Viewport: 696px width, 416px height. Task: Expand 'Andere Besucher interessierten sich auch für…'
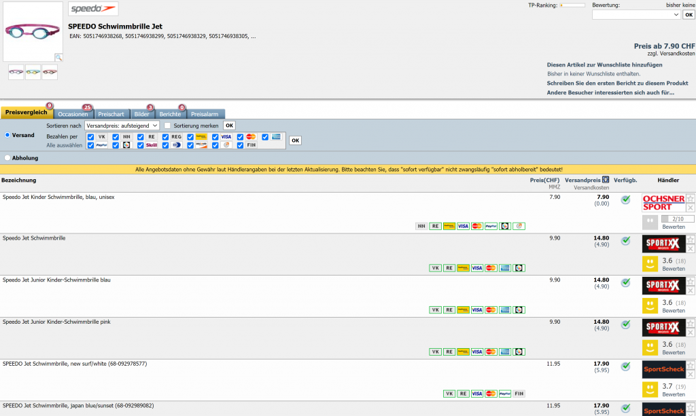pos(610,92)
